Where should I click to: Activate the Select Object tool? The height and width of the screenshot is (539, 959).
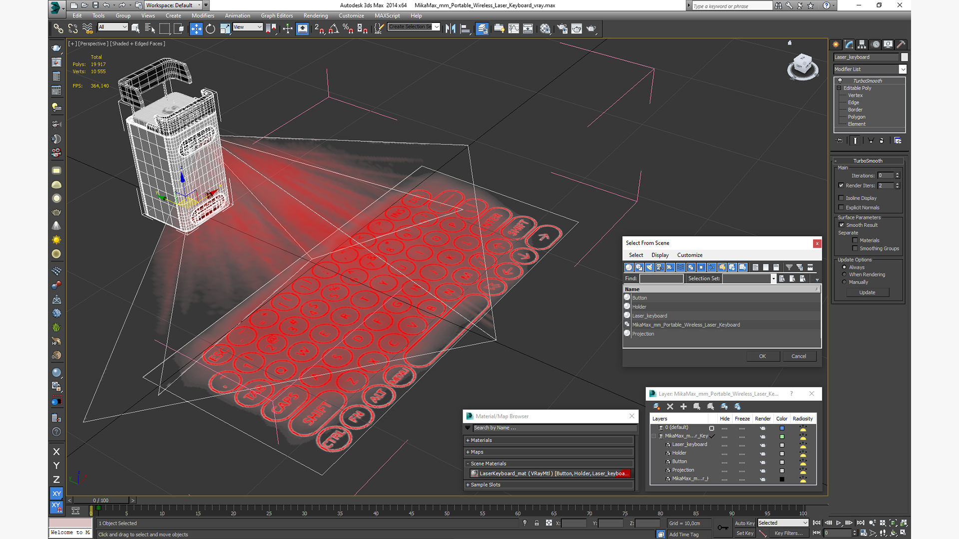[135, 28]
